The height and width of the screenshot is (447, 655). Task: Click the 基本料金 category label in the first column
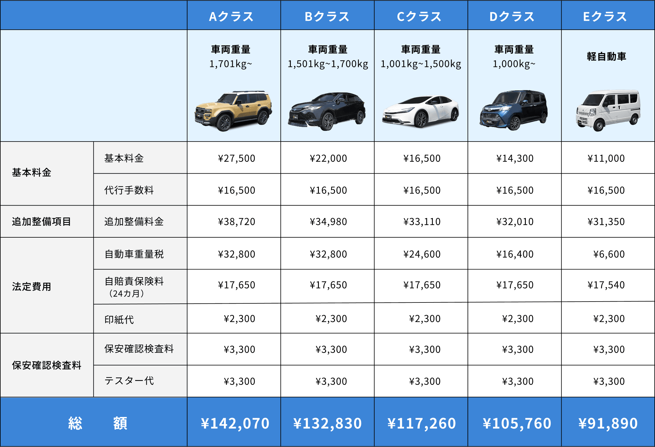point(32,172)
